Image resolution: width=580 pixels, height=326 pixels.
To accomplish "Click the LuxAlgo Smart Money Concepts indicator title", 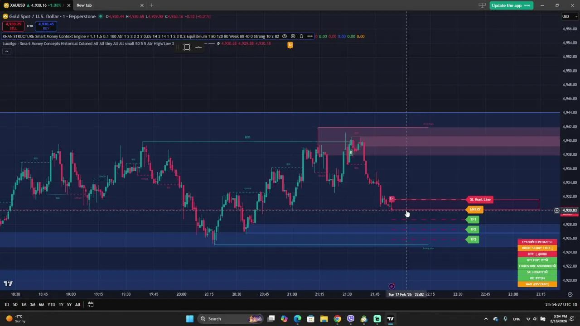I will pyautogui.click(x=88, y=44).
